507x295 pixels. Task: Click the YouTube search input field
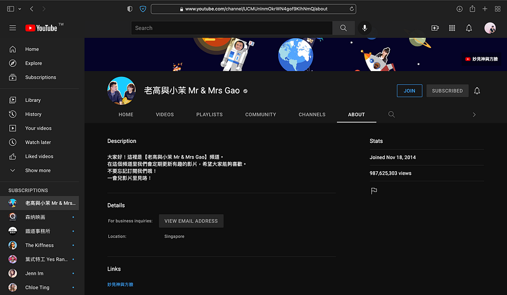coord(232,28)
